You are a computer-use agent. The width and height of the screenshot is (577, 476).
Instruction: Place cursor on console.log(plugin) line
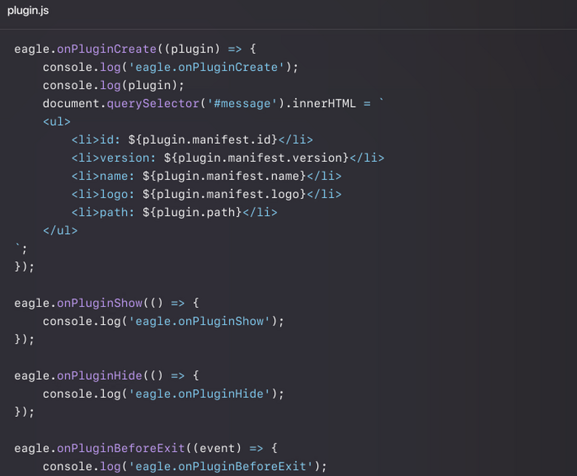(x=113, y=85)
